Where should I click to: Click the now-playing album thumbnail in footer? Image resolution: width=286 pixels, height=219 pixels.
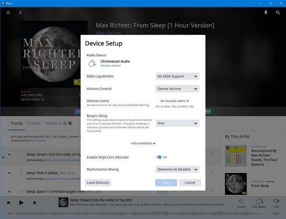point(63,202)
